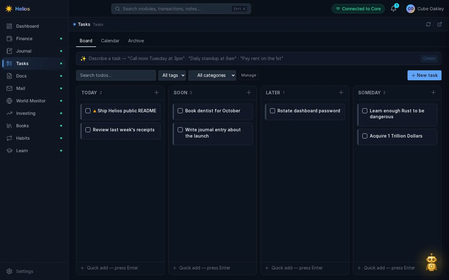Open the notifications bell
Screen dimensions: 449x280
[393, 9]
